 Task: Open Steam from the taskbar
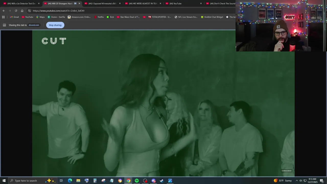click(x=162, y=181)
